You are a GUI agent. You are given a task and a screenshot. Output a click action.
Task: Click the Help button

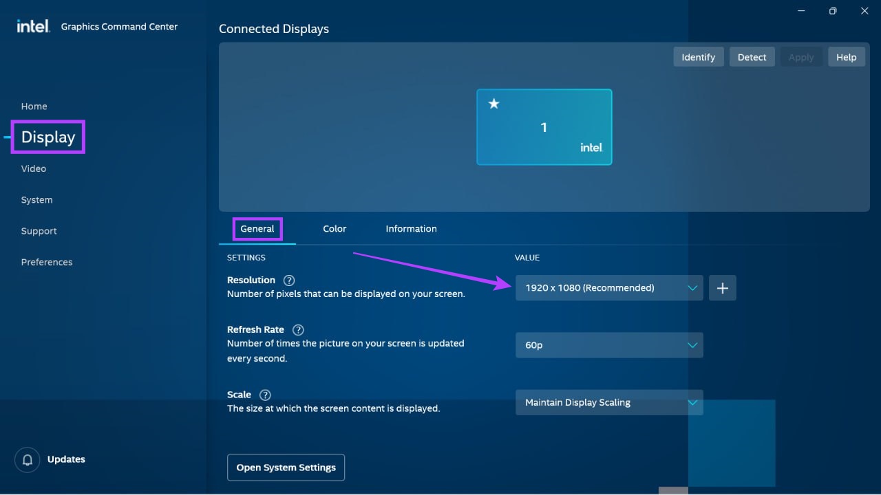click(847, 57)
